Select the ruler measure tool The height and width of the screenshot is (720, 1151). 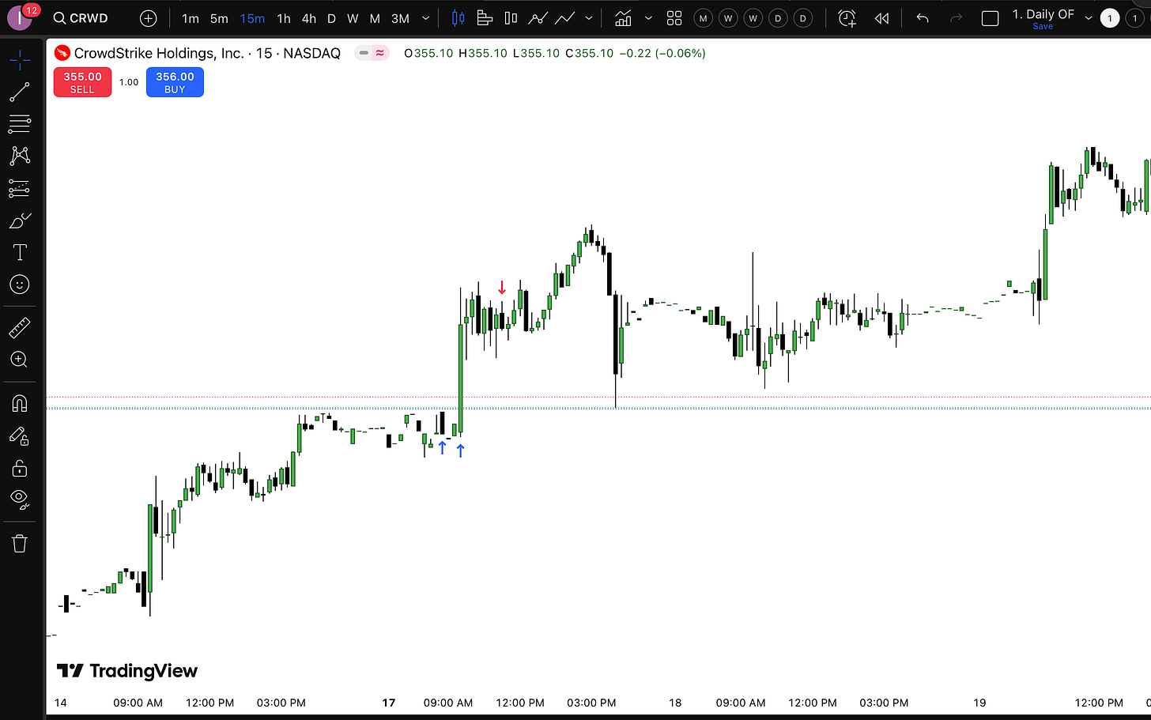pos(20,327)
